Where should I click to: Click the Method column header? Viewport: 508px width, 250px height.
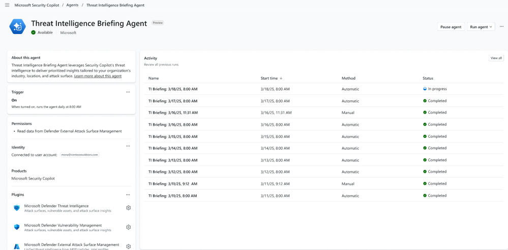click(348, 78)
